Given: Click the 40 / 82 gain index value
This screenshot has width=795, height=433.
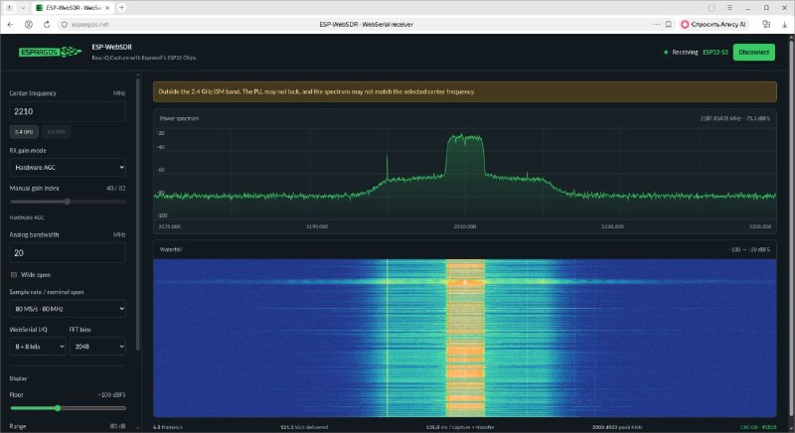Looking at the screenshot, I should click(x=116, y=188).
